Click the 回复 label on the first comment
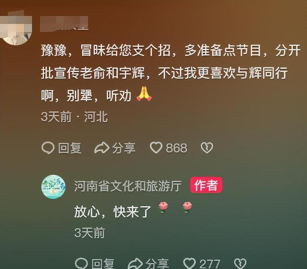307x269 pixels. pyautogui.click(x=70, y=148)
